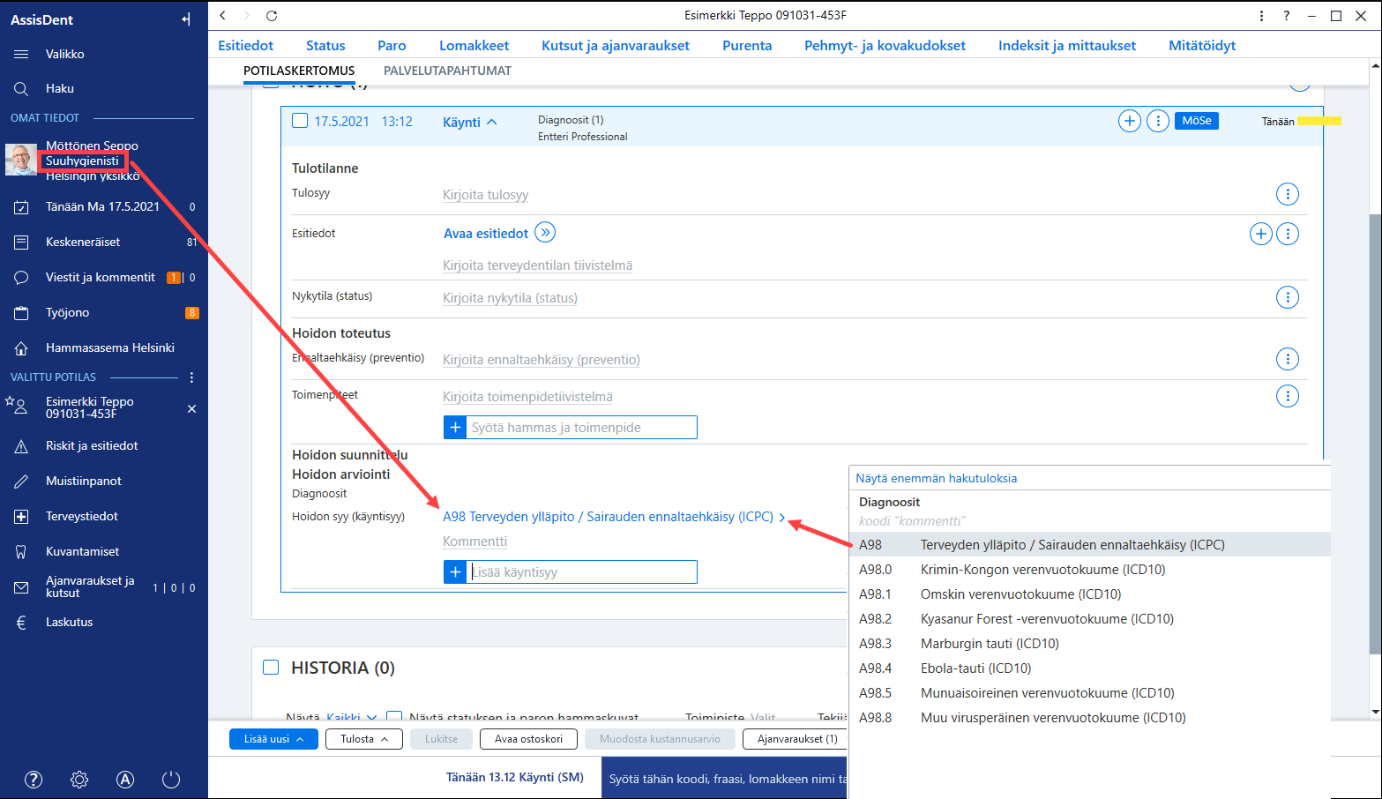Click the yellow bar next to Tänään
1382x799 pixels.
(1319, 121)
